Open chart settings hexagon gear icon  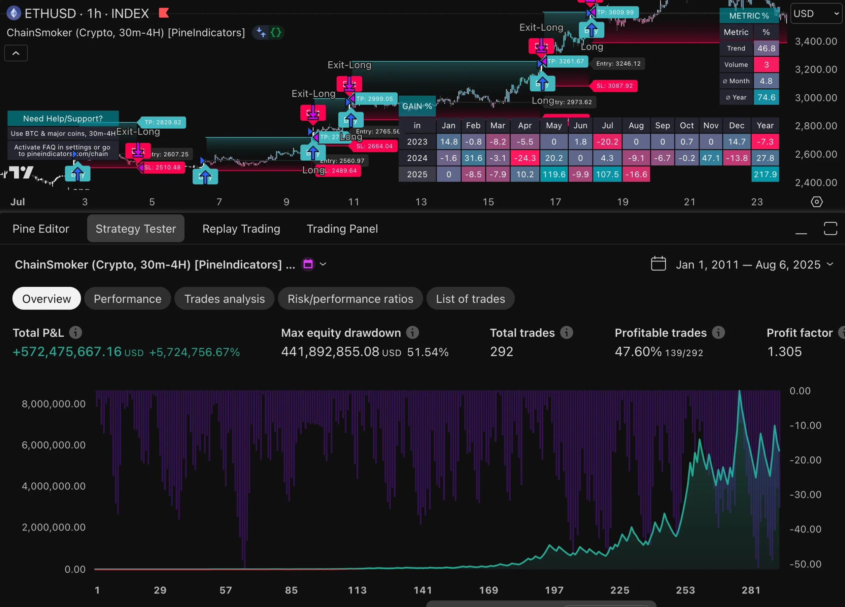(x=816, y=202)
